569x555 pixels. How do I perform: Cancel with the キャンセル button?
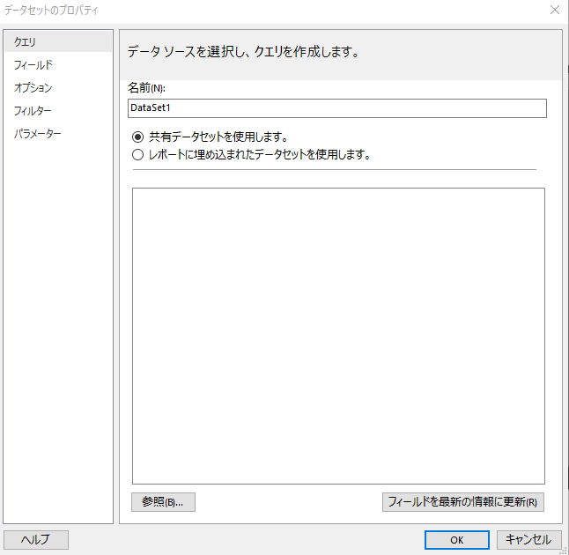point(529,539)
